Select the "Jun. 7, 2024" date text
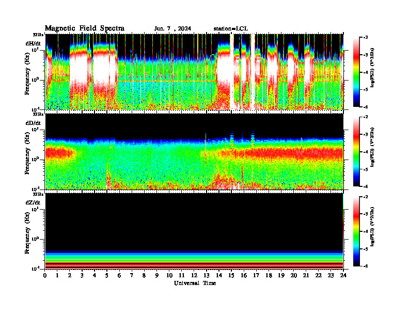This screenshot has height=316, width=409. coord(172,28)
